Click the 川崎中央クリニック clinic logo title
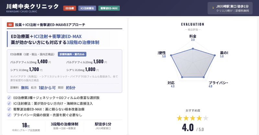The image size is (259, 135). point(32,7)
